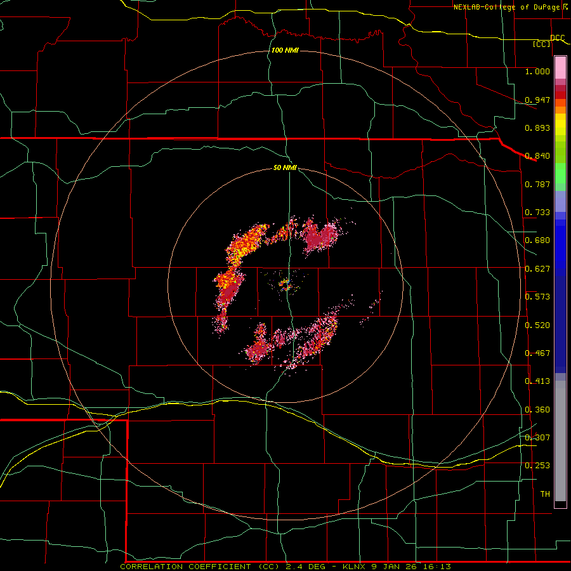Click the 0.573 scale value
This screenshot has width=571, height=571.
(x=537, y=297)
